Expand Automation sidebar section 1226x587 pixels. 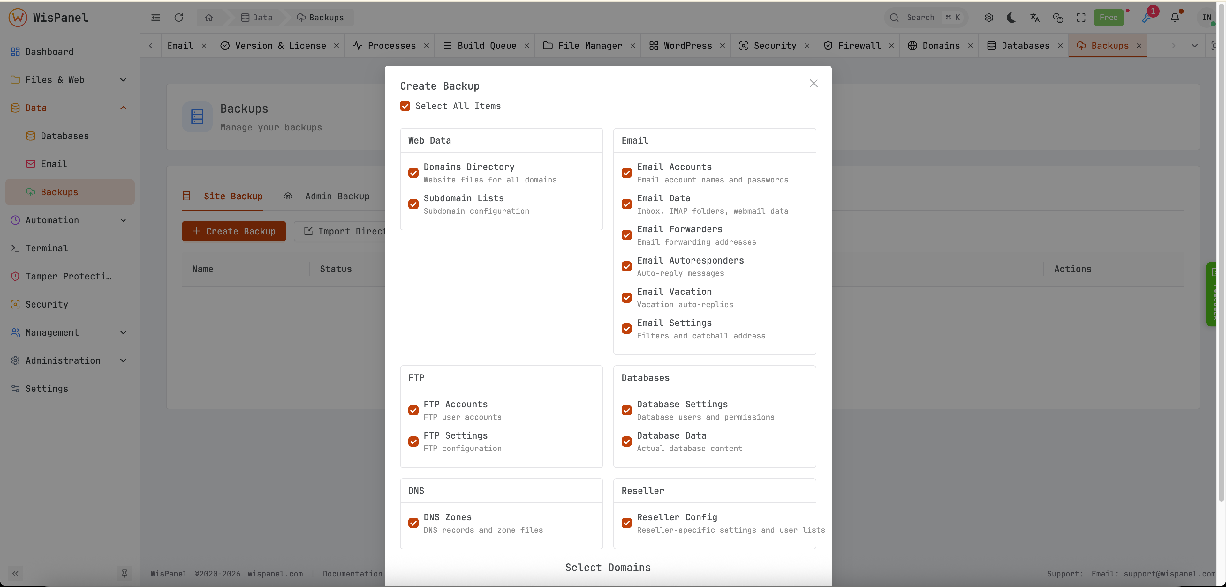tap(70, 220)
